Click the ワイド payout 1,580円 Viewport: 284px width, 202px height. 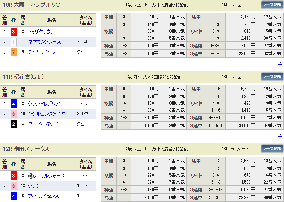click(x=248, y=182)
